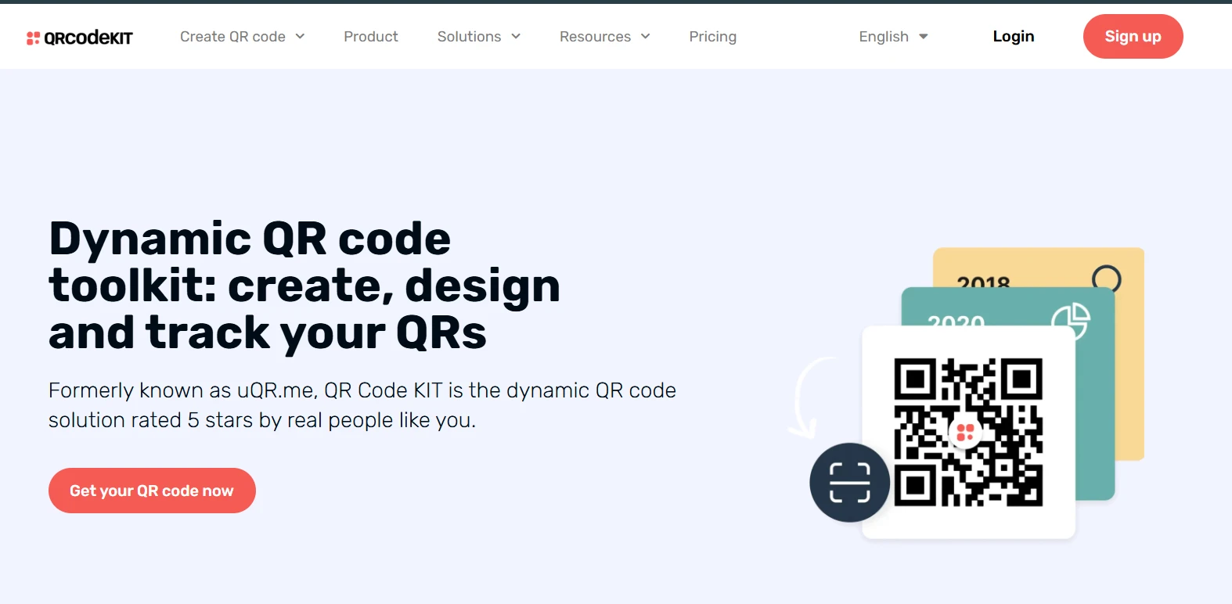Open the Resources dropdown chevron
Screen dimensions: 1232x604
pos(645,37)
